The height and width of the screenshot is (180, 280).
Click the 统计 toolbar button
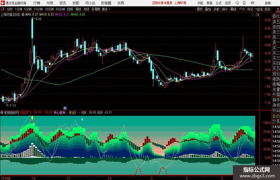(225, 9)
